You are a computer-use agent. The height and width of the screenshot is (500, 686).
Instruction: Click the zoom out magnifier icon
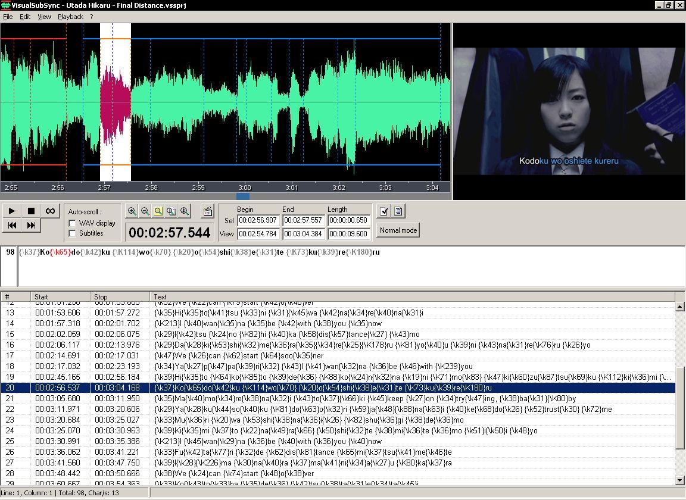(145, 211)
